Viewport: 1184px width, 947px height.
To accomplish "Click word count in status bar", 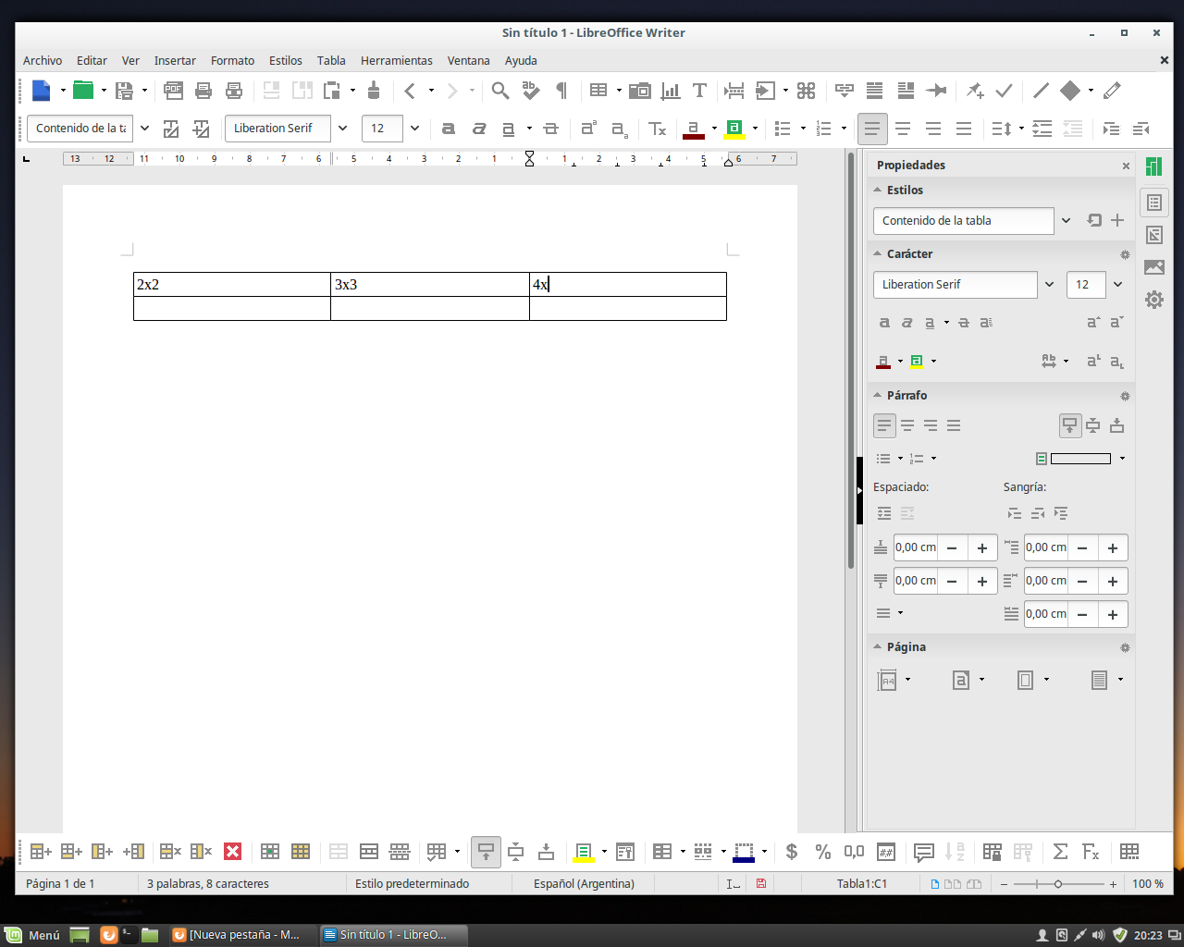I will point(208,883).
